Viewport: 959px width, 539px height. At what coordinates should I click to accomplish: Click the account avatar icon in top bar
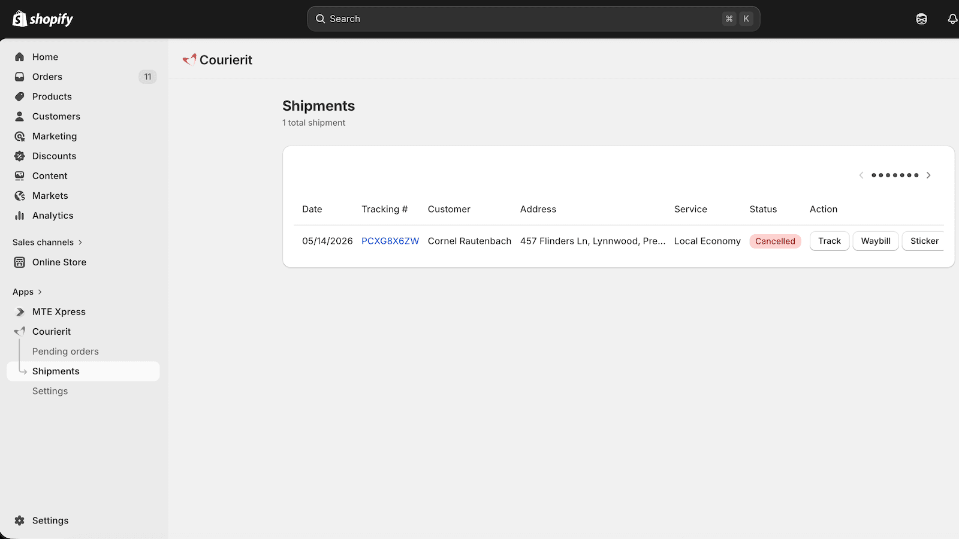coord(922,19)
